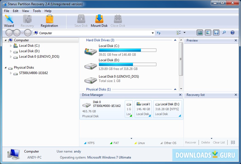Open the view mode dropdown arrow
The width and height of the screenshot is (241, 164).
pos(184,33)
